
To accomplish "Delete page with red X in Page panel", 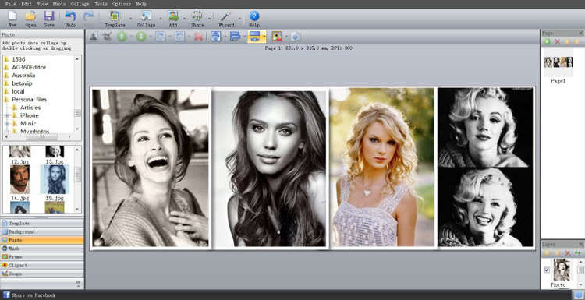I will (558, 42).
